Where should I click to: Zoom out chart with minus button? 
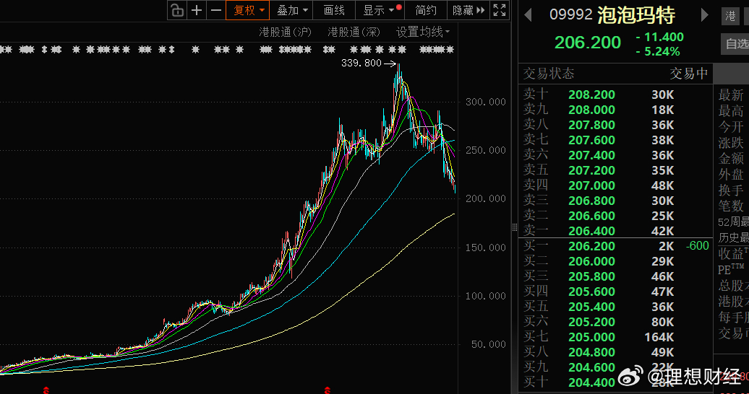point(216,10)
